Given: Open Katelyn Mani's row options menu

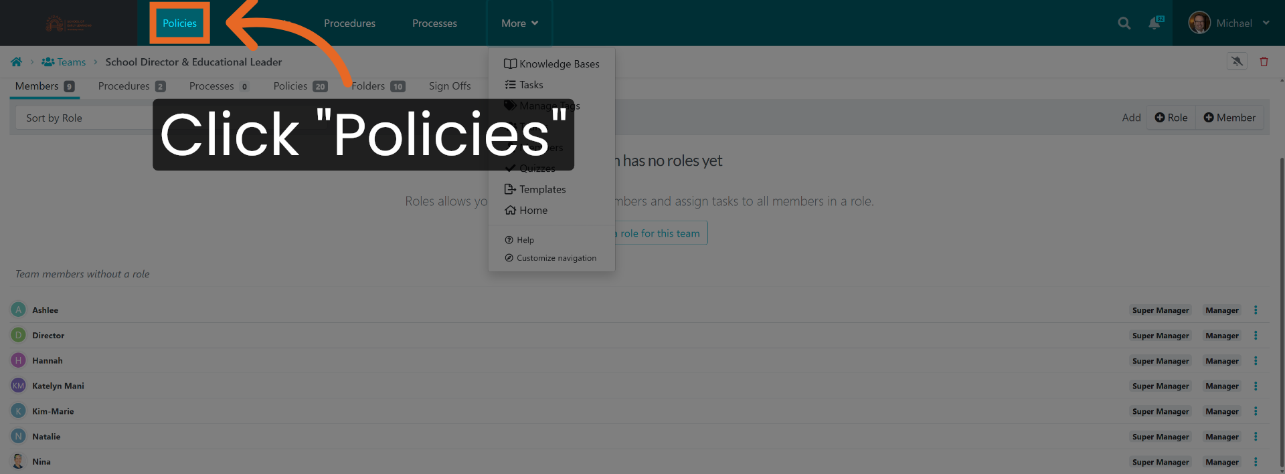Looking at the screenshot, I should coord(1256,386).
